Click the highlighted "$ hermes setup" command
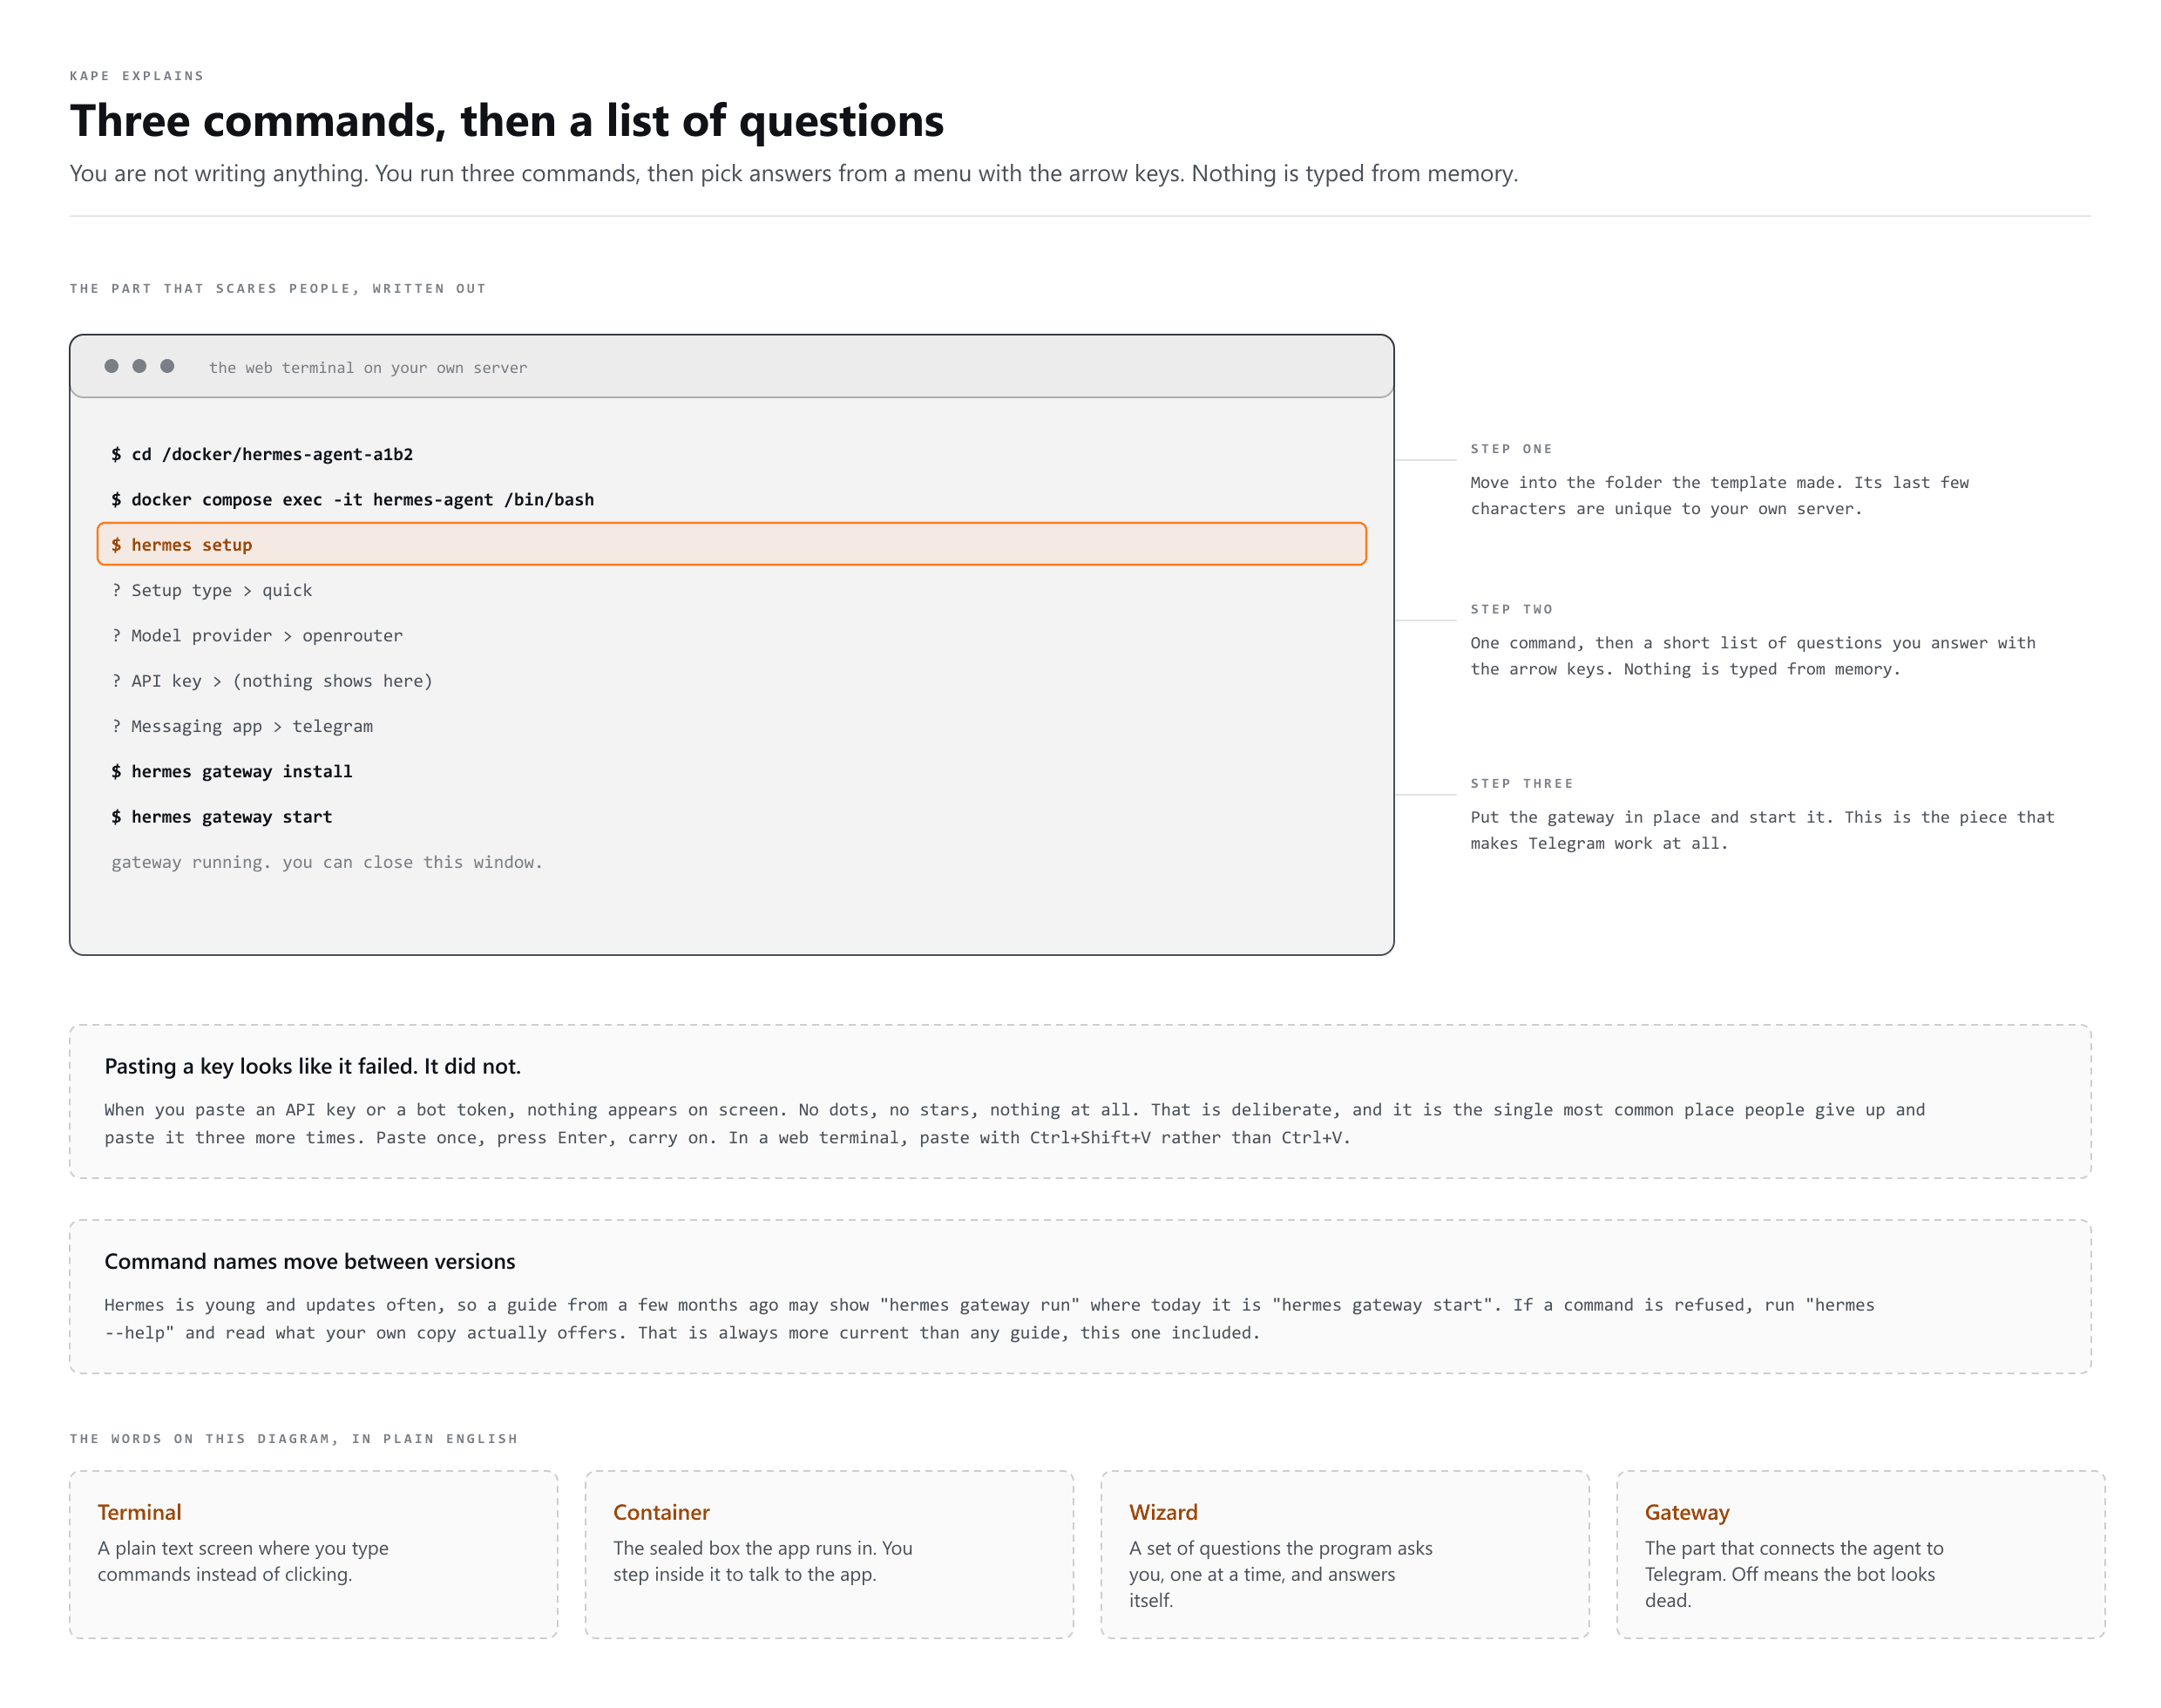 pyautogui.click(x=731, y=544)
